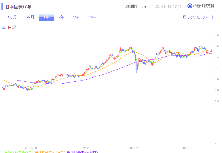Click the latest candlestick at the chart's right end

(211, 51)
